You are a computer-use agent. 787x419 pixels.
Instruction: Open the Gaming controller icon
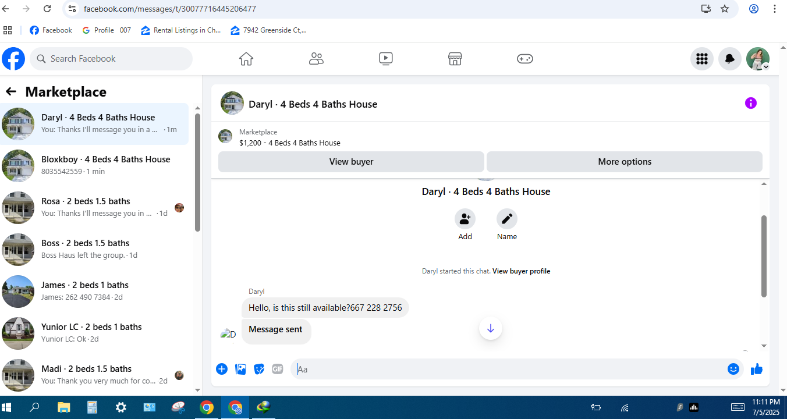click(x=525, y=59)
